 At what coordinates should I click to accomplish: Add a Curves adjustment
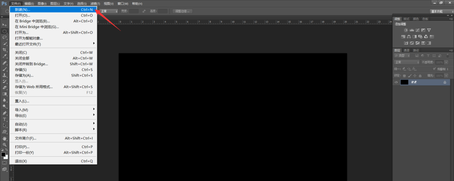pyautogui.click(x=417, y=30)
